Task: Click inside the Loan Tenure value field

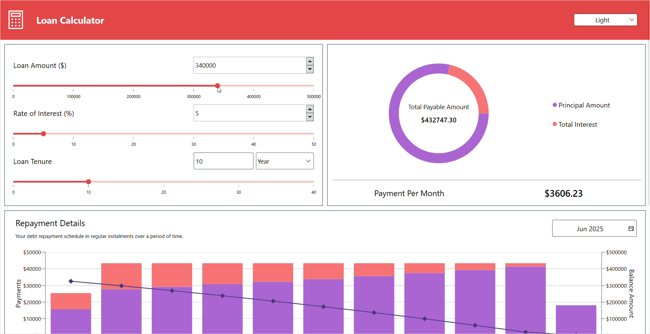Action: [223, 161]
